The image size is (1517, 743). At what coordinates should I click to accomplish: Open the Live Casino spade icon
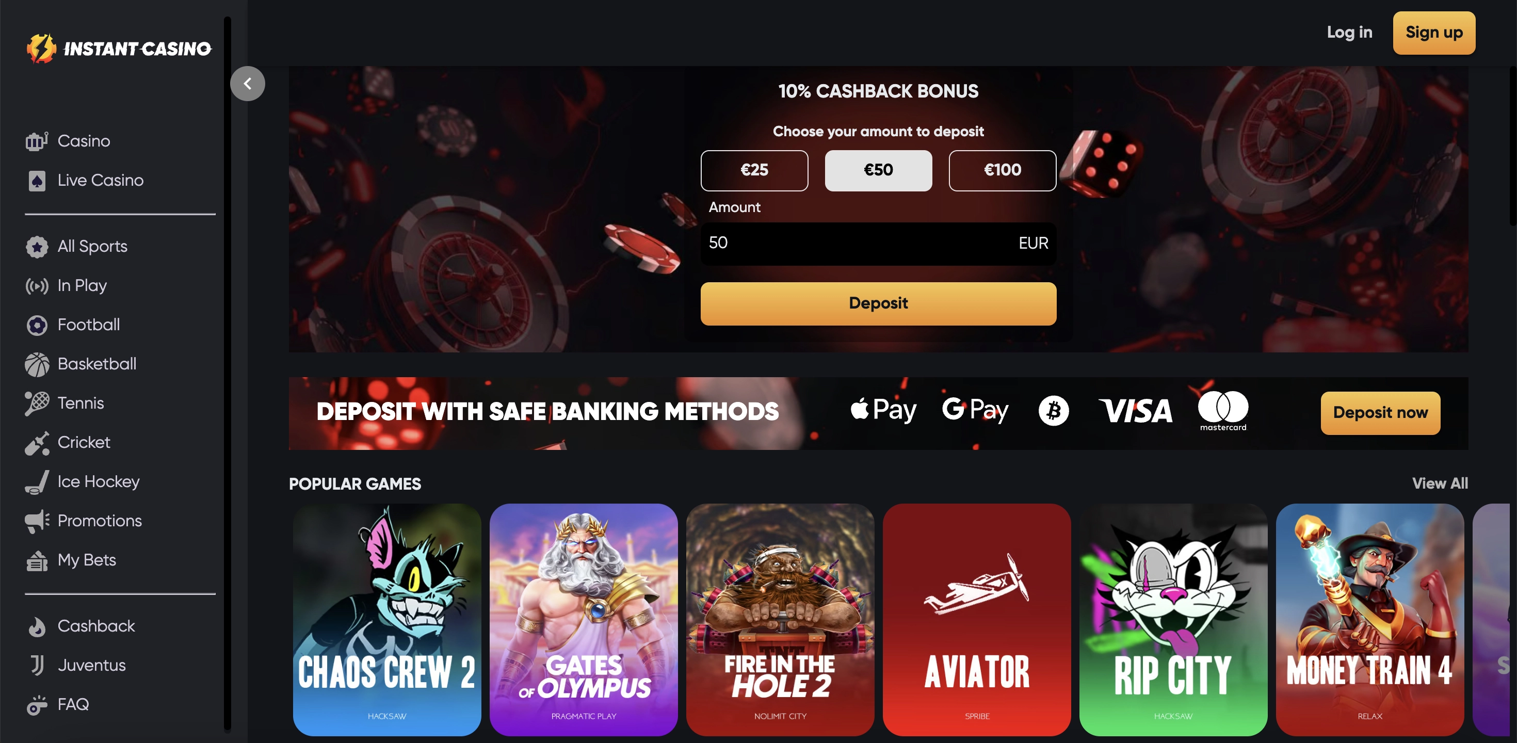click(x=37, y=181)
